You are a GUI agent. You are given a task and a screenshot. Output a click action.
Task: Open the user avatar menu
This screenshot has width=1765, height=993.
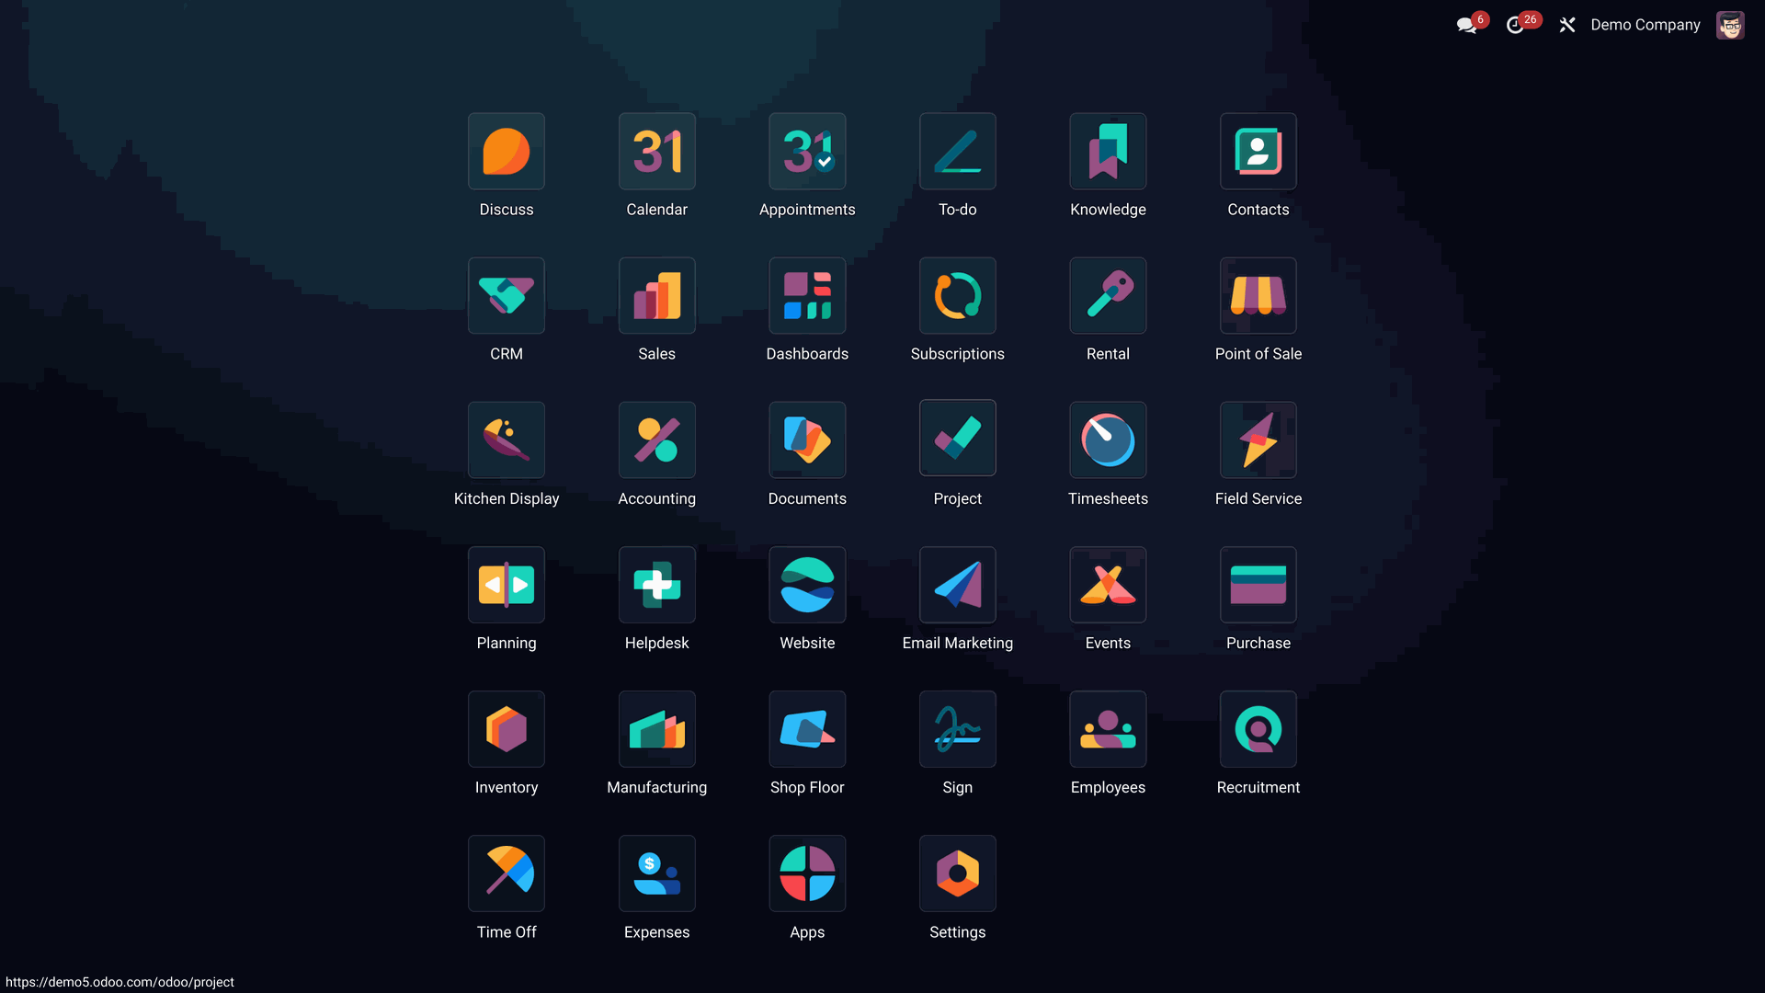(1729, 26)
